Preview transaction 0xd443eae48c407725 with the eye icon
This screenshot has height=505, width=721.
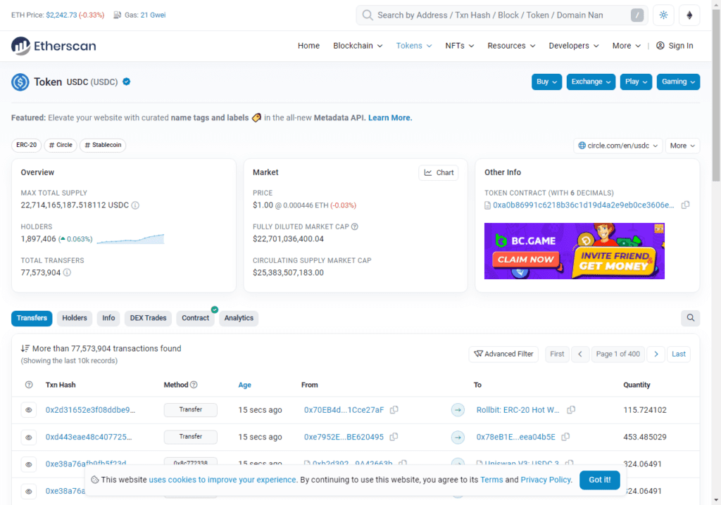click(x=28, y=437)
